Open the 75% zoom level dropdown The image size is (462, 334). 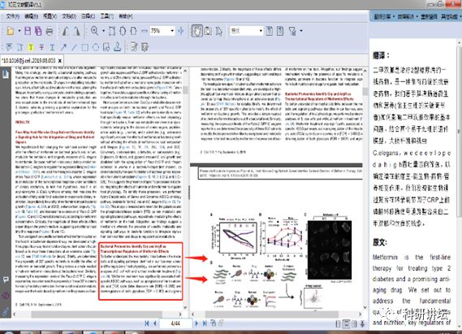tap(172, 31)
